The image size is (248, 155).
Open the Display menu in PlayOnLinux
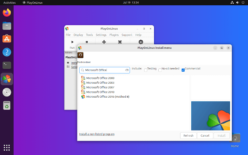[78, 35]
